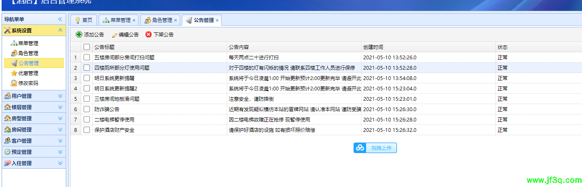
Task: Click the house icon beside 房间管理
Action: 7,130
